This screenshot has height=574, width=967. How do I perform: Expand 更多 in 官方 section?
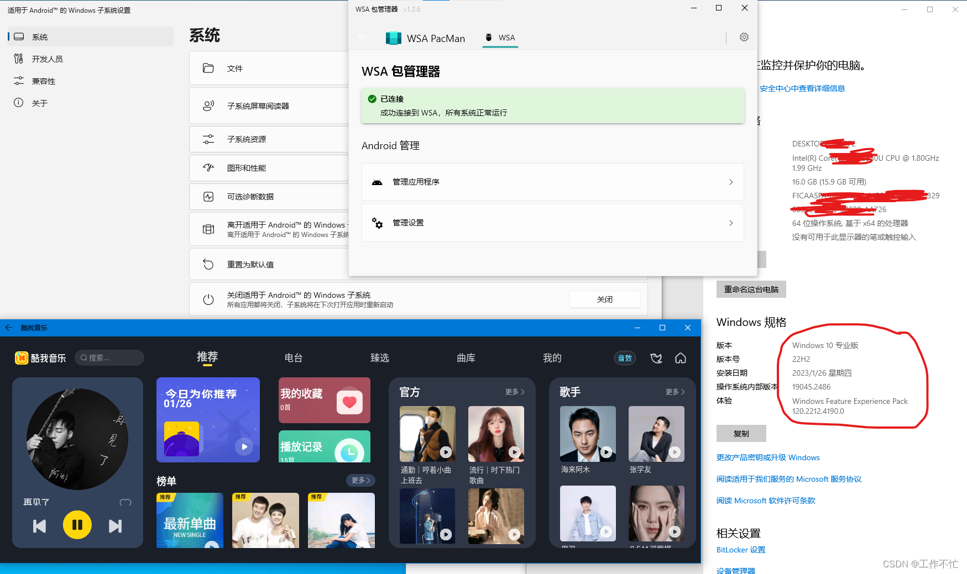click(515, 392)
